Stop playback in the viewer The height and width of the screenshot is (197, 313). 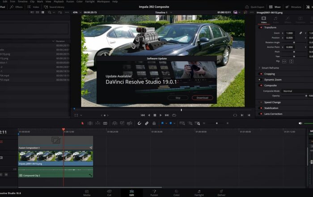click(155, 115)
